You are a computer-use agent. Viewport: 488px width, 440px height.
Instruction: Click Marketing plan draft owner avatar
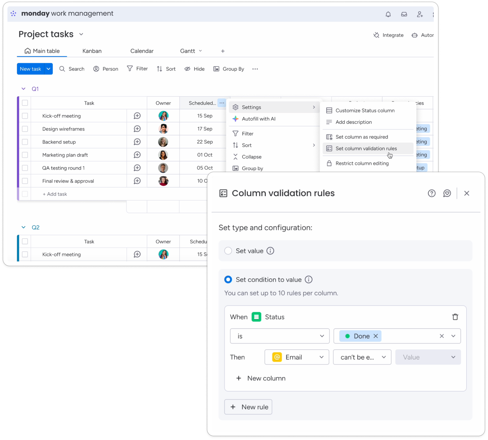coord(163,155)
